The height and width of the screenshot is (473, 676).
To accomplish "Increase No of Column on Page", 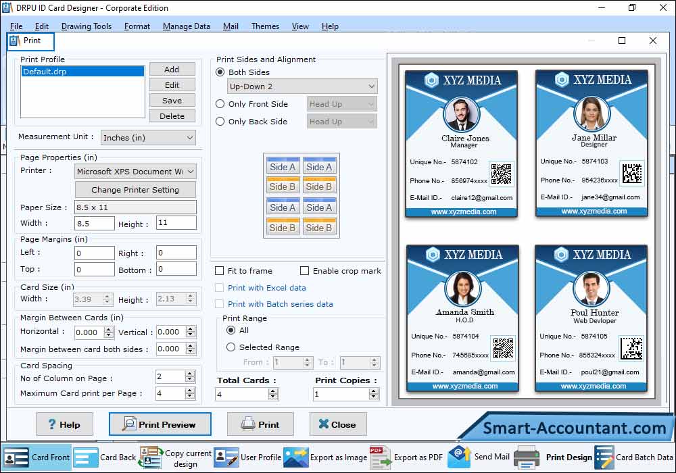I will pos(190,374).
